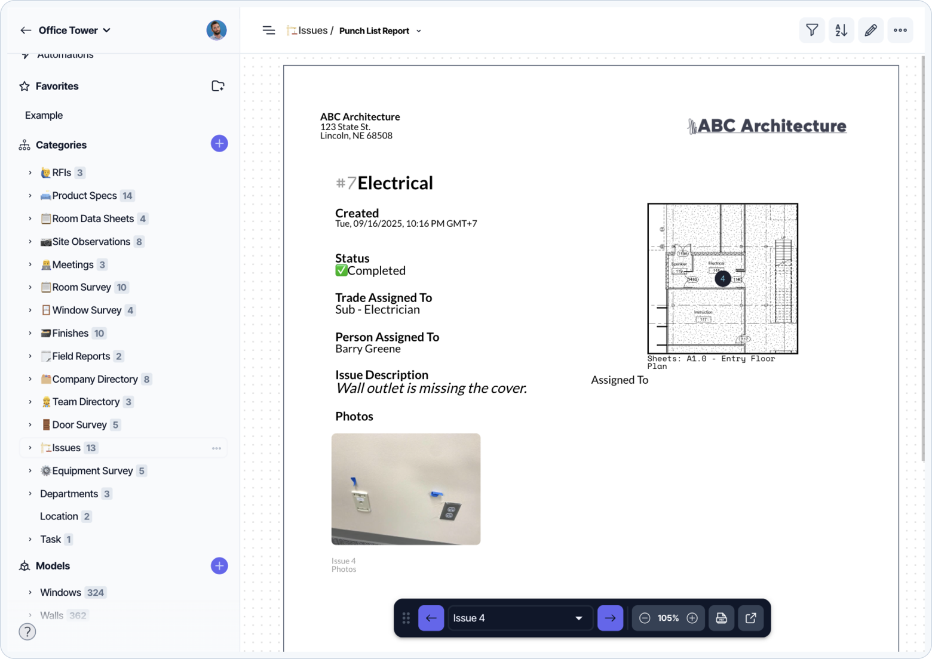Image resolution: width=932 pixels, height=659 pixels.
Task: Click the floor plan sheet thumbnail
Action: (722, 279)
